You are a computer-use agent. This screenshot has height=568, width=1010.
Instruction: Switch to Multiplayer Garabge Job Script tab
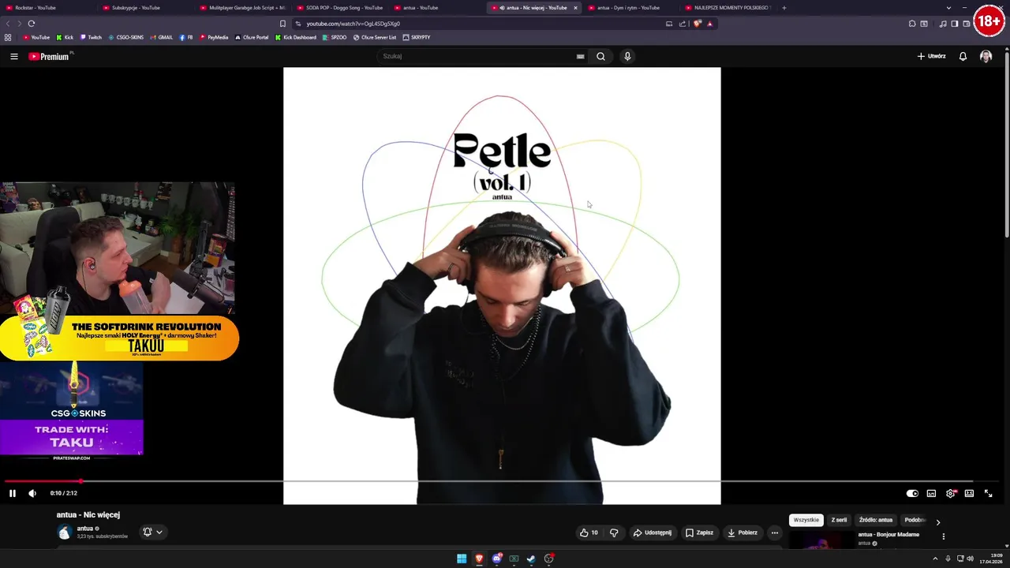click(x=242, y=8)
